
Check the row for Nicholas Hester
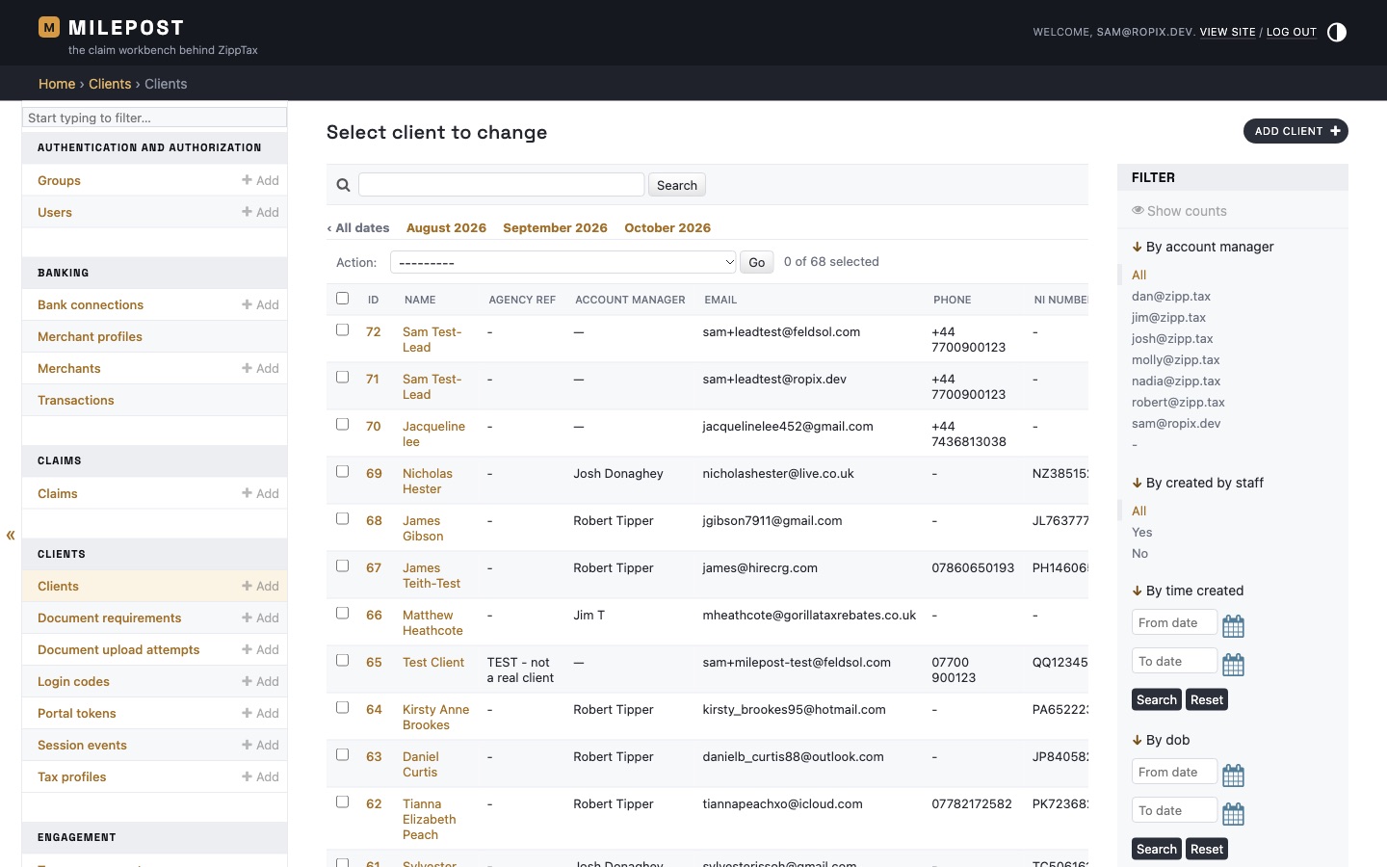tap(342, 471)
